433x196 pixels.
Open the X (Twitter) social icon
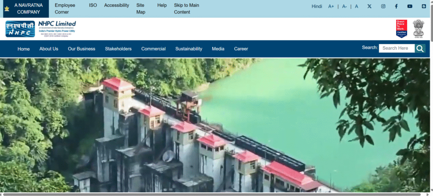click(x=370, y=6)
